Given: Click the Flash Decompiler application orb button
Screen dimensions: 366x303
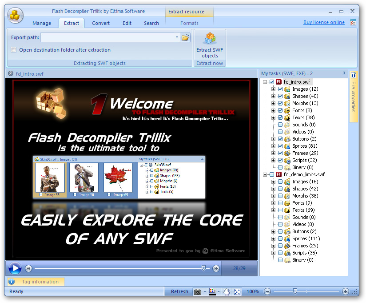Looking at the screenshot, I should pyautogui.click(x=15, y=15).
